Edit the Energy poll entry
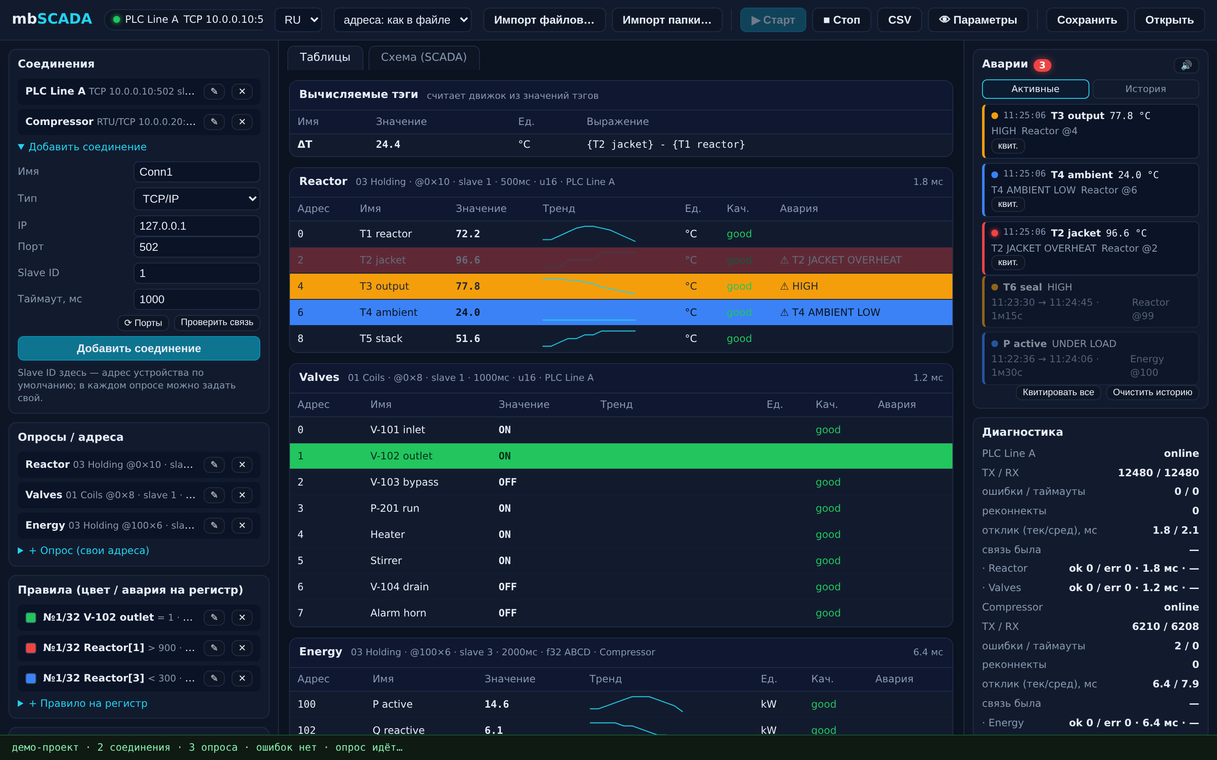The height and width of the screenshot is (760, 1217). (214, 525)
